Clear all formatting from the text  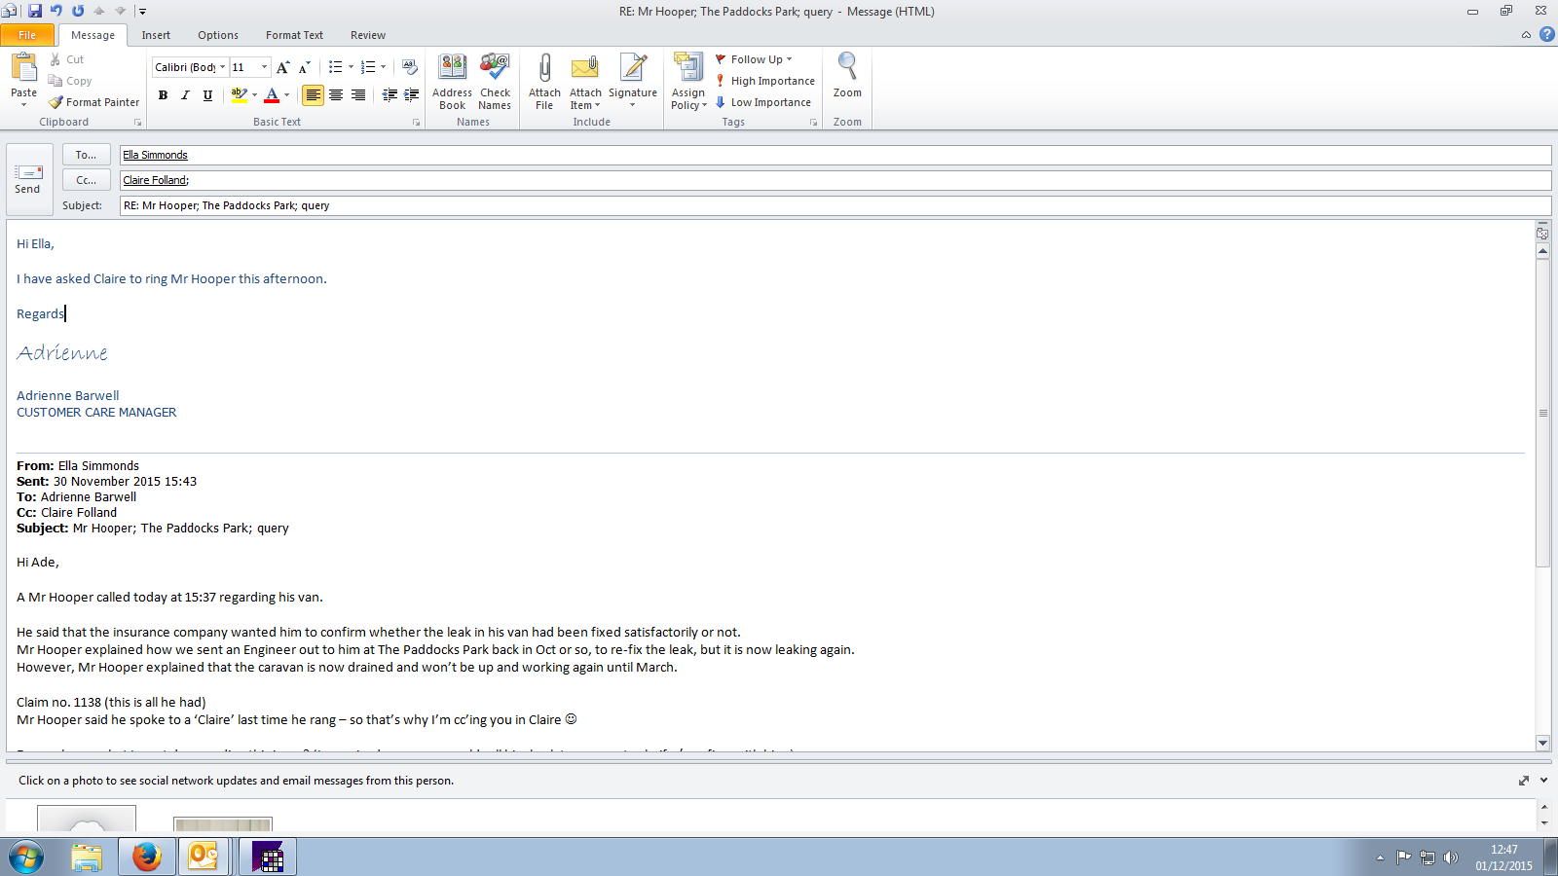pyautogui.click(x=410, y=67)
